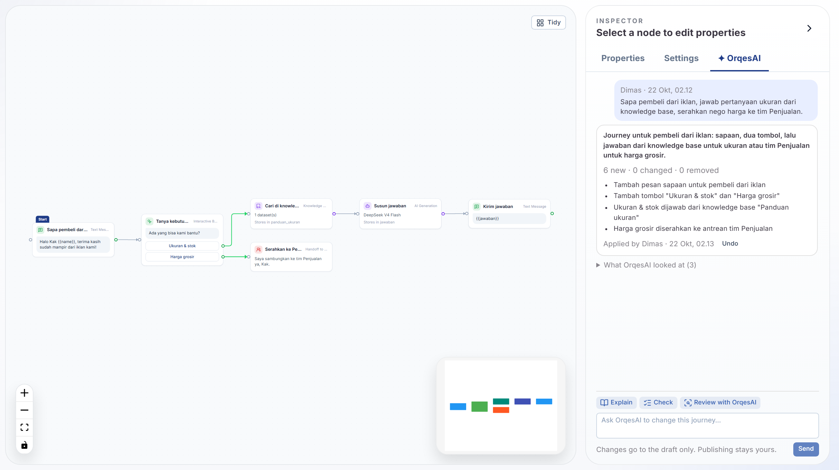Click the 'Stores in panduan_ukuran' text
The height and width of the screenshot is (470, 839).
point(277,222)
